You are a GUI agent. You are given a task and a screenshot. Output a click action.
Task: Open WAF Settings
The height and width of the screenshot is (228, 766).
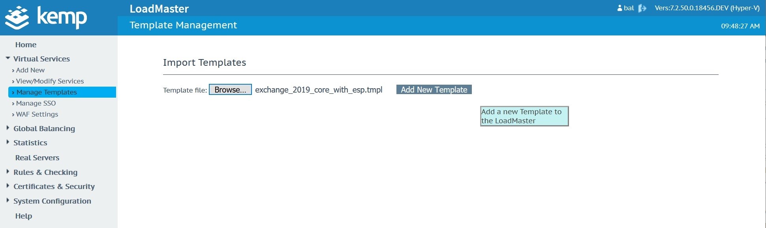(37, 114)
